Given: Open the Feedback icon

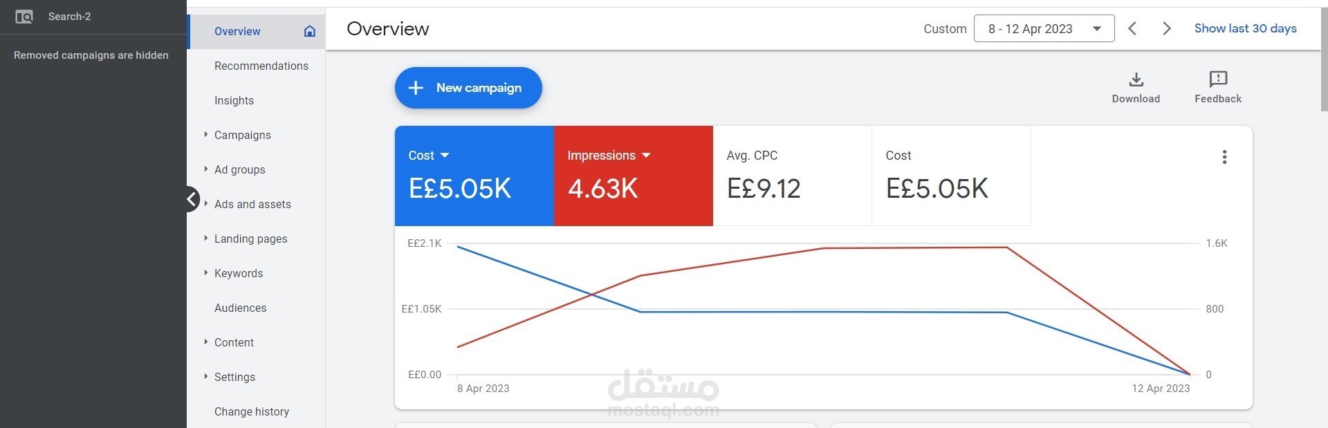Looking at the screenshot, I should pos(1217,80).
